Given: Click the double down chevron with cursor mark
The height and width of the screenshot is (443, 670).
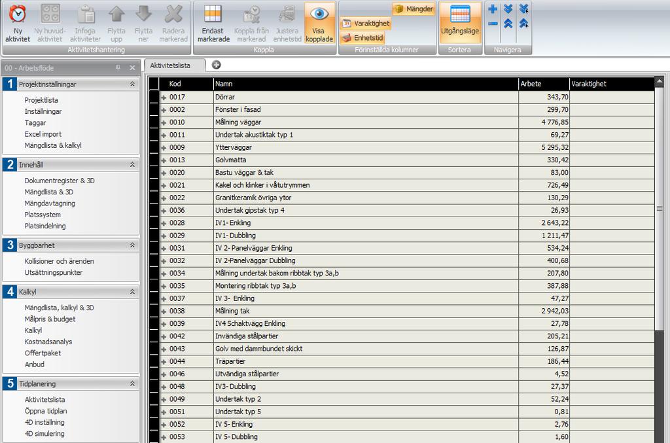Looking at the screenshot, I should pos(524,9).
